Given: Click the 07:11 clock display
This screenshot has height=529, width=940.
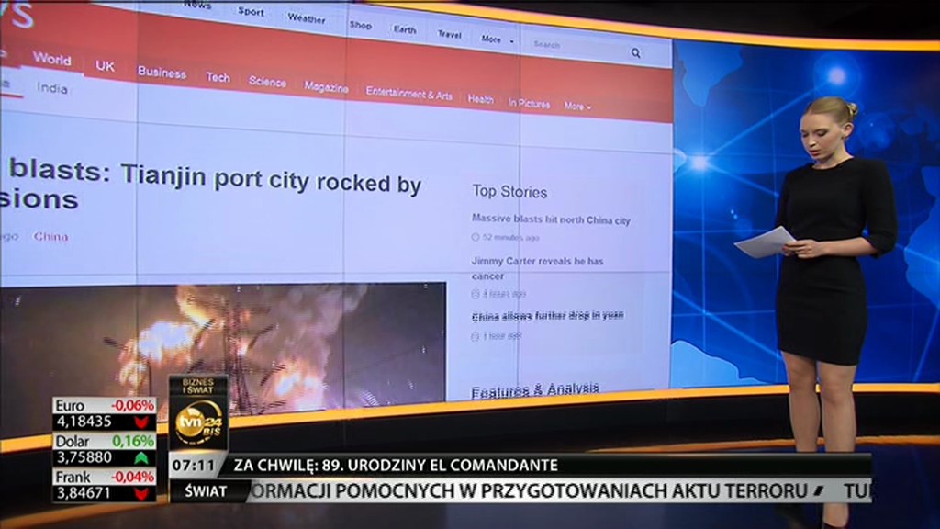Looking at the screenshot, I should coord(193,466).
